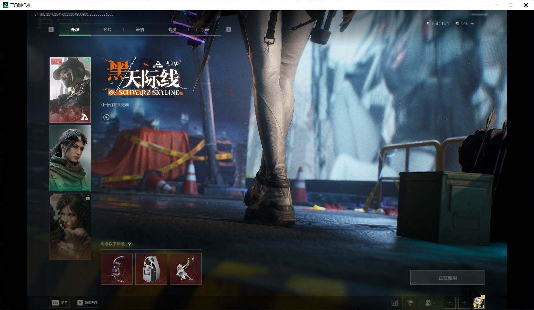534x310 pixels.
Task: Open the flags icon in bottom bar
Action: [x=410, y=303]
